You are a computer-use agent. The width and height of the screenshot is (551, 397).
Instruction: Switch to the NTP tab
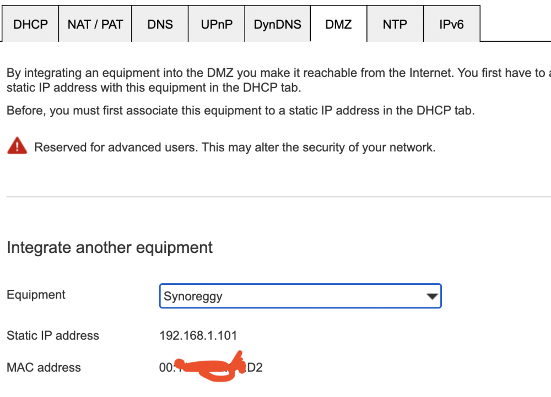[395, 24]
